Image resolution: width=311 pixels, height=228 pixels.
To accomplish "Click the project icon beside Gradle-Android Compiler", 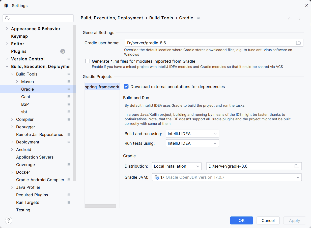I will pos(69,180).
